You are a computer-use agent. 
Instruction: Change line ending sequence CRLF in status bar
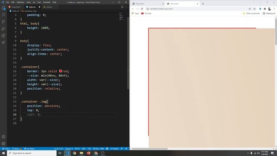(84, 149)
